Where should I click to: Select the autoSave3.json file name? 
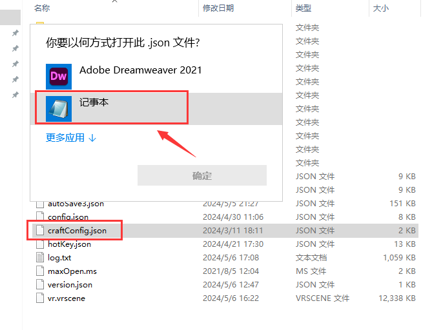coord(76,204)
